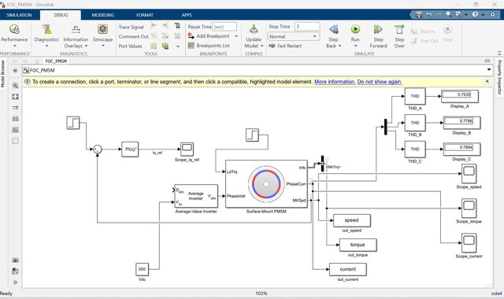The width and height of the screenshot is (504, 299).
Task: Click the arrow tool in the canvas palette
Action: (15, 108)
